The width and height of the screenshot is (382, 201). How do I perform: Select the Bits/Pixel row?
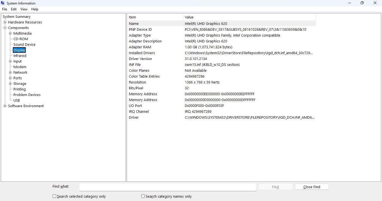[222, 88]
